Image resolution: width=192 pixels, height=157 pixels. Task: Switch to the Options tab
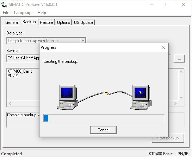tap(63, 22)
